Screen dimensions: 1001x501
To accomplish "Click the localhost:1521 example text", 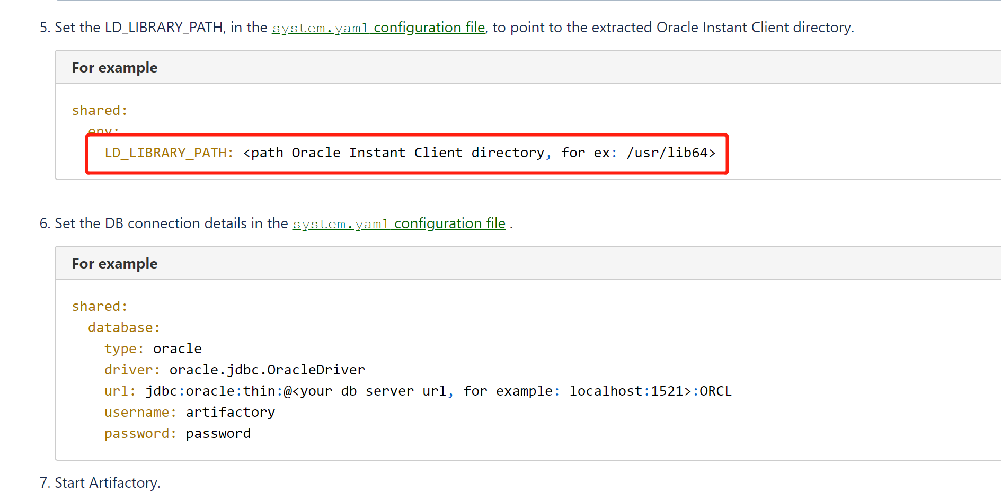I will click(x=626, y=391).
